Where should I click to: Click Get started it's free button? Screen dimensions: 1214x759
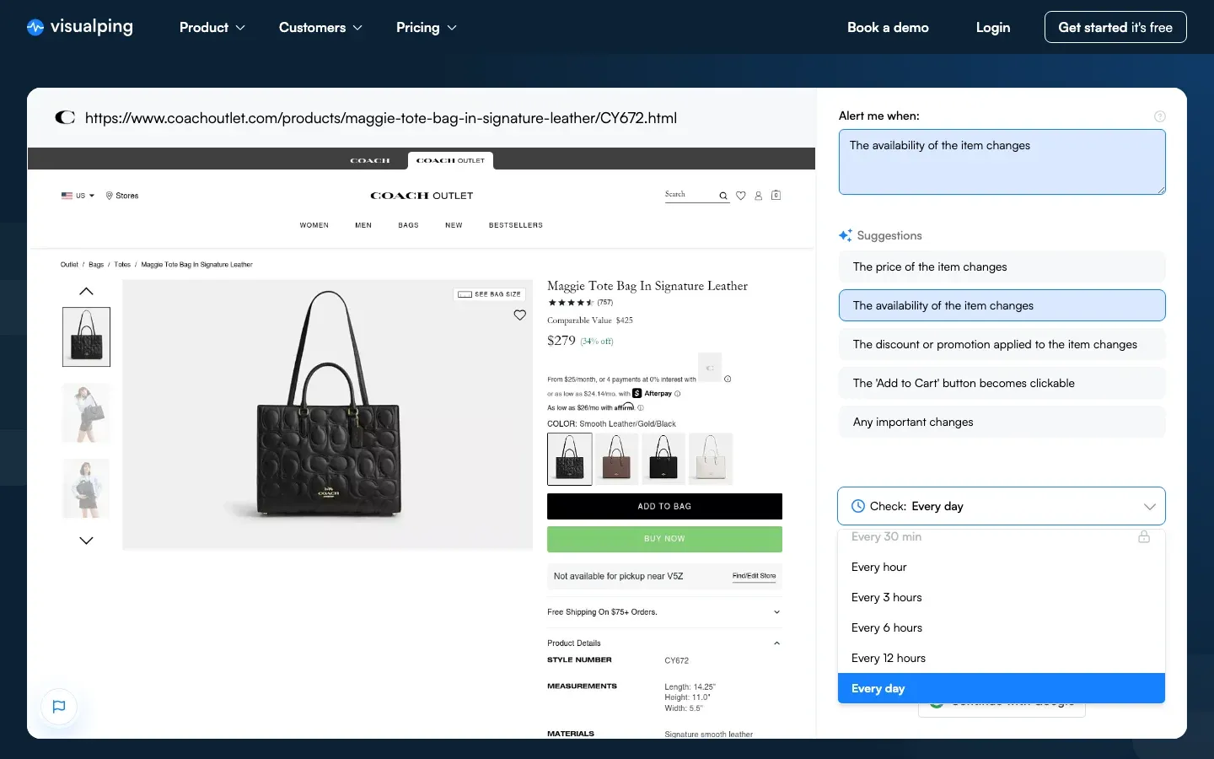(1115, 27)
